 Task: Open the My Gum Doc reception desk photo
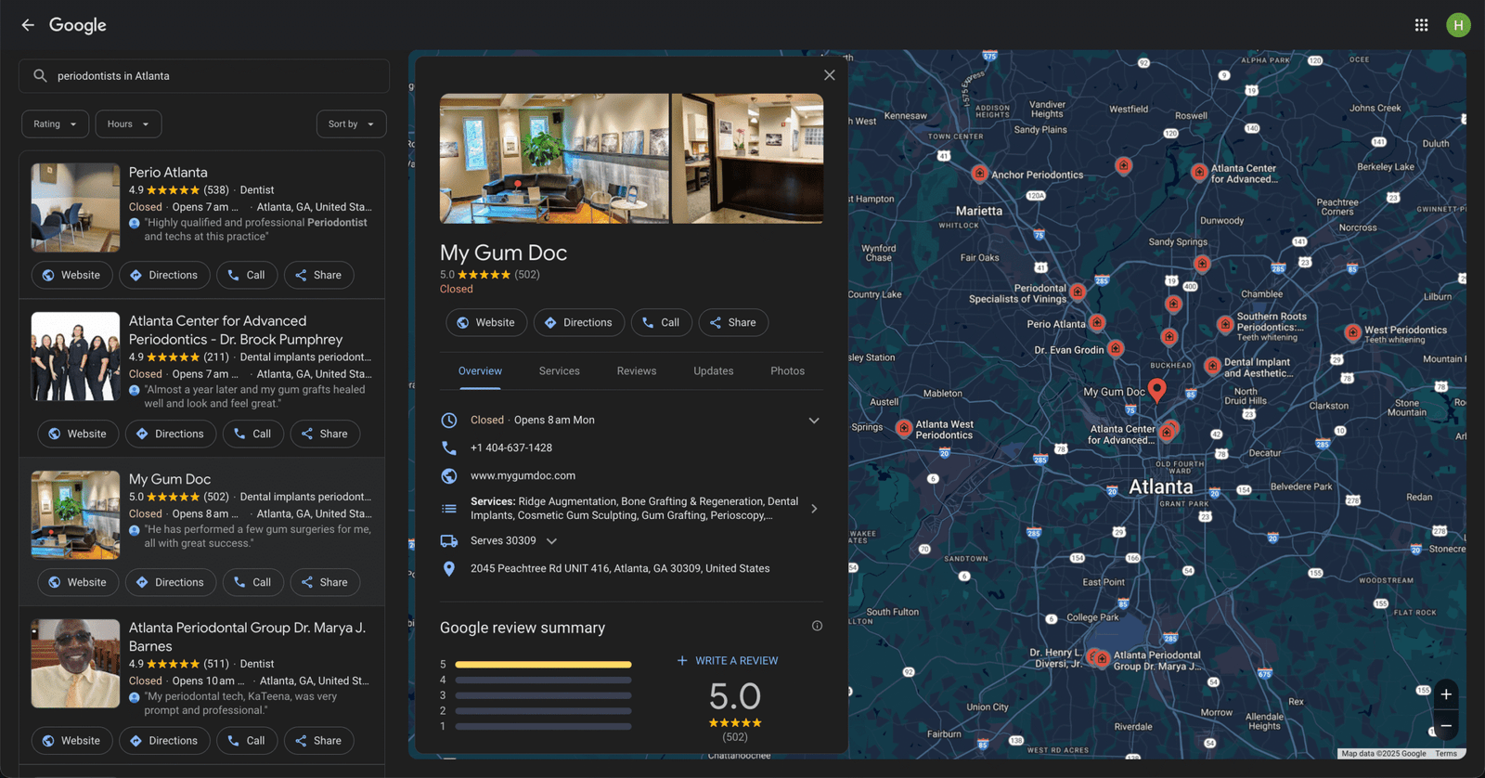coord(748,159)
